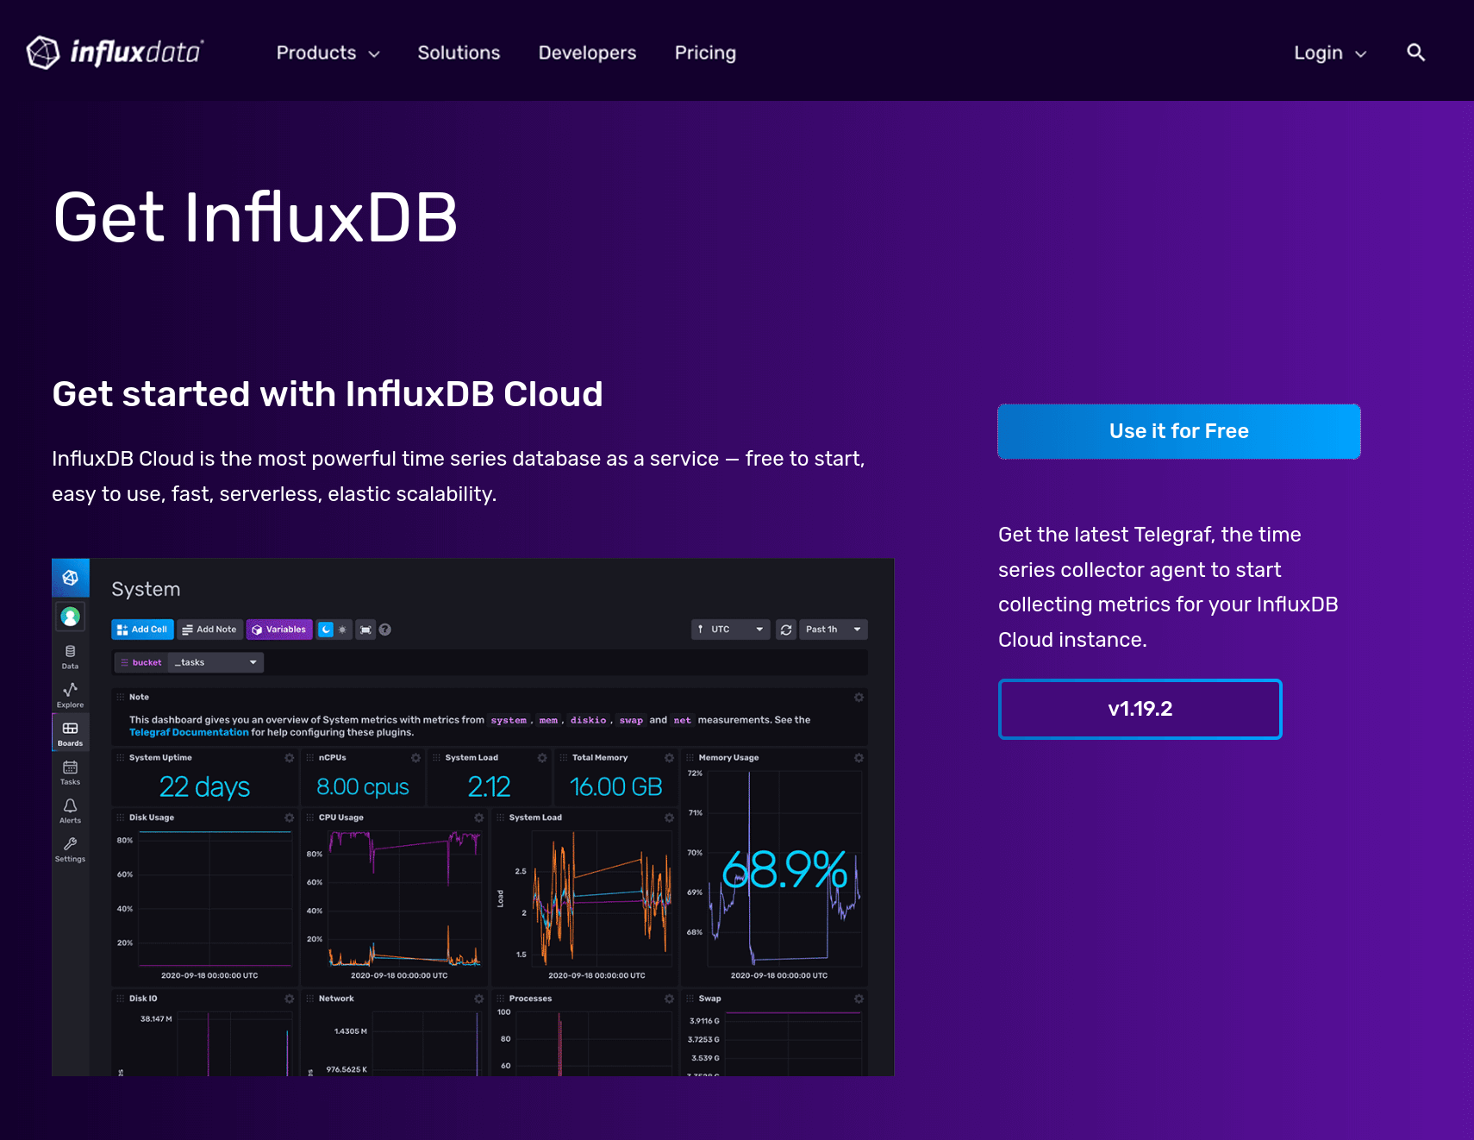
Task: Click the search icon in the top navigation
Action: 1415,53
